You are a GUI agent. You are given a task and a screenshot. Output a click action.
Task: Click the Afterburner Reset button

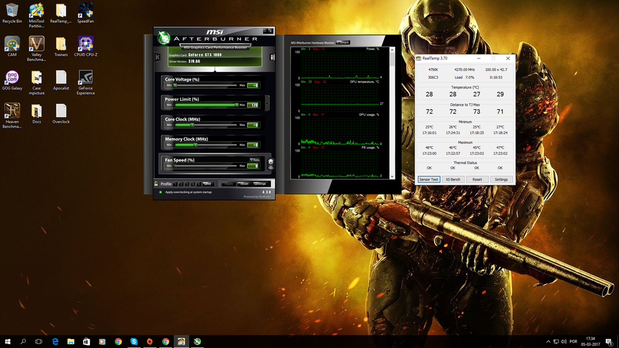(x=244, y=184)
